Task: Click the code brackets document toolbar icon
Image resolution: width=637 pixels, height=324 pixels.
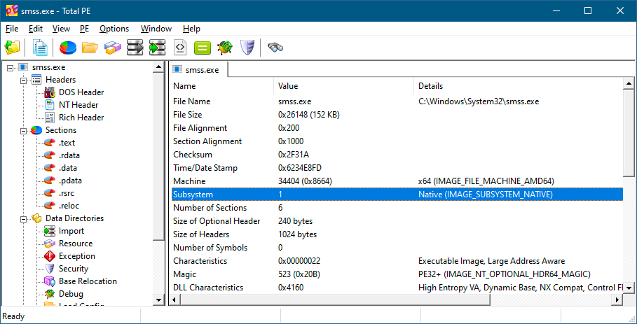Action: (180, 48)
